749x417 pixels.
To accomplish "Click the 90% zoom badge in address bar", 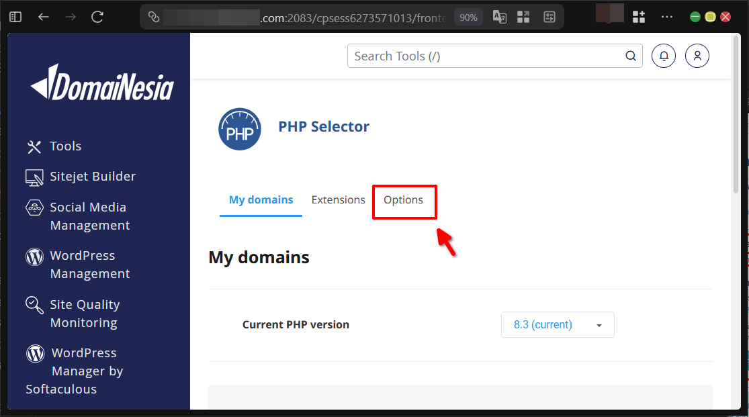I will pos(468,17).
